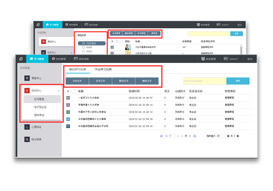Go to the next page arrow in pagination
Screen dimensions: 273x191
coord(190,136)
